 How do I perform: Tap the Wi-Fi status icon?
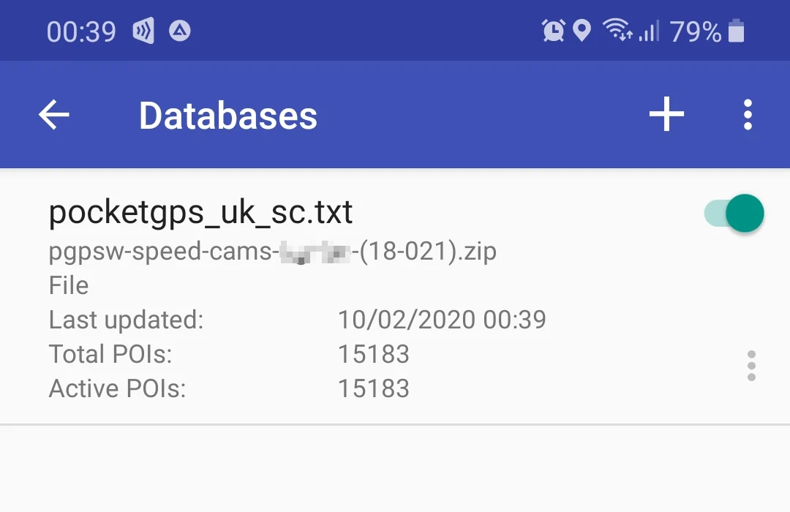[x=617, y=31]
